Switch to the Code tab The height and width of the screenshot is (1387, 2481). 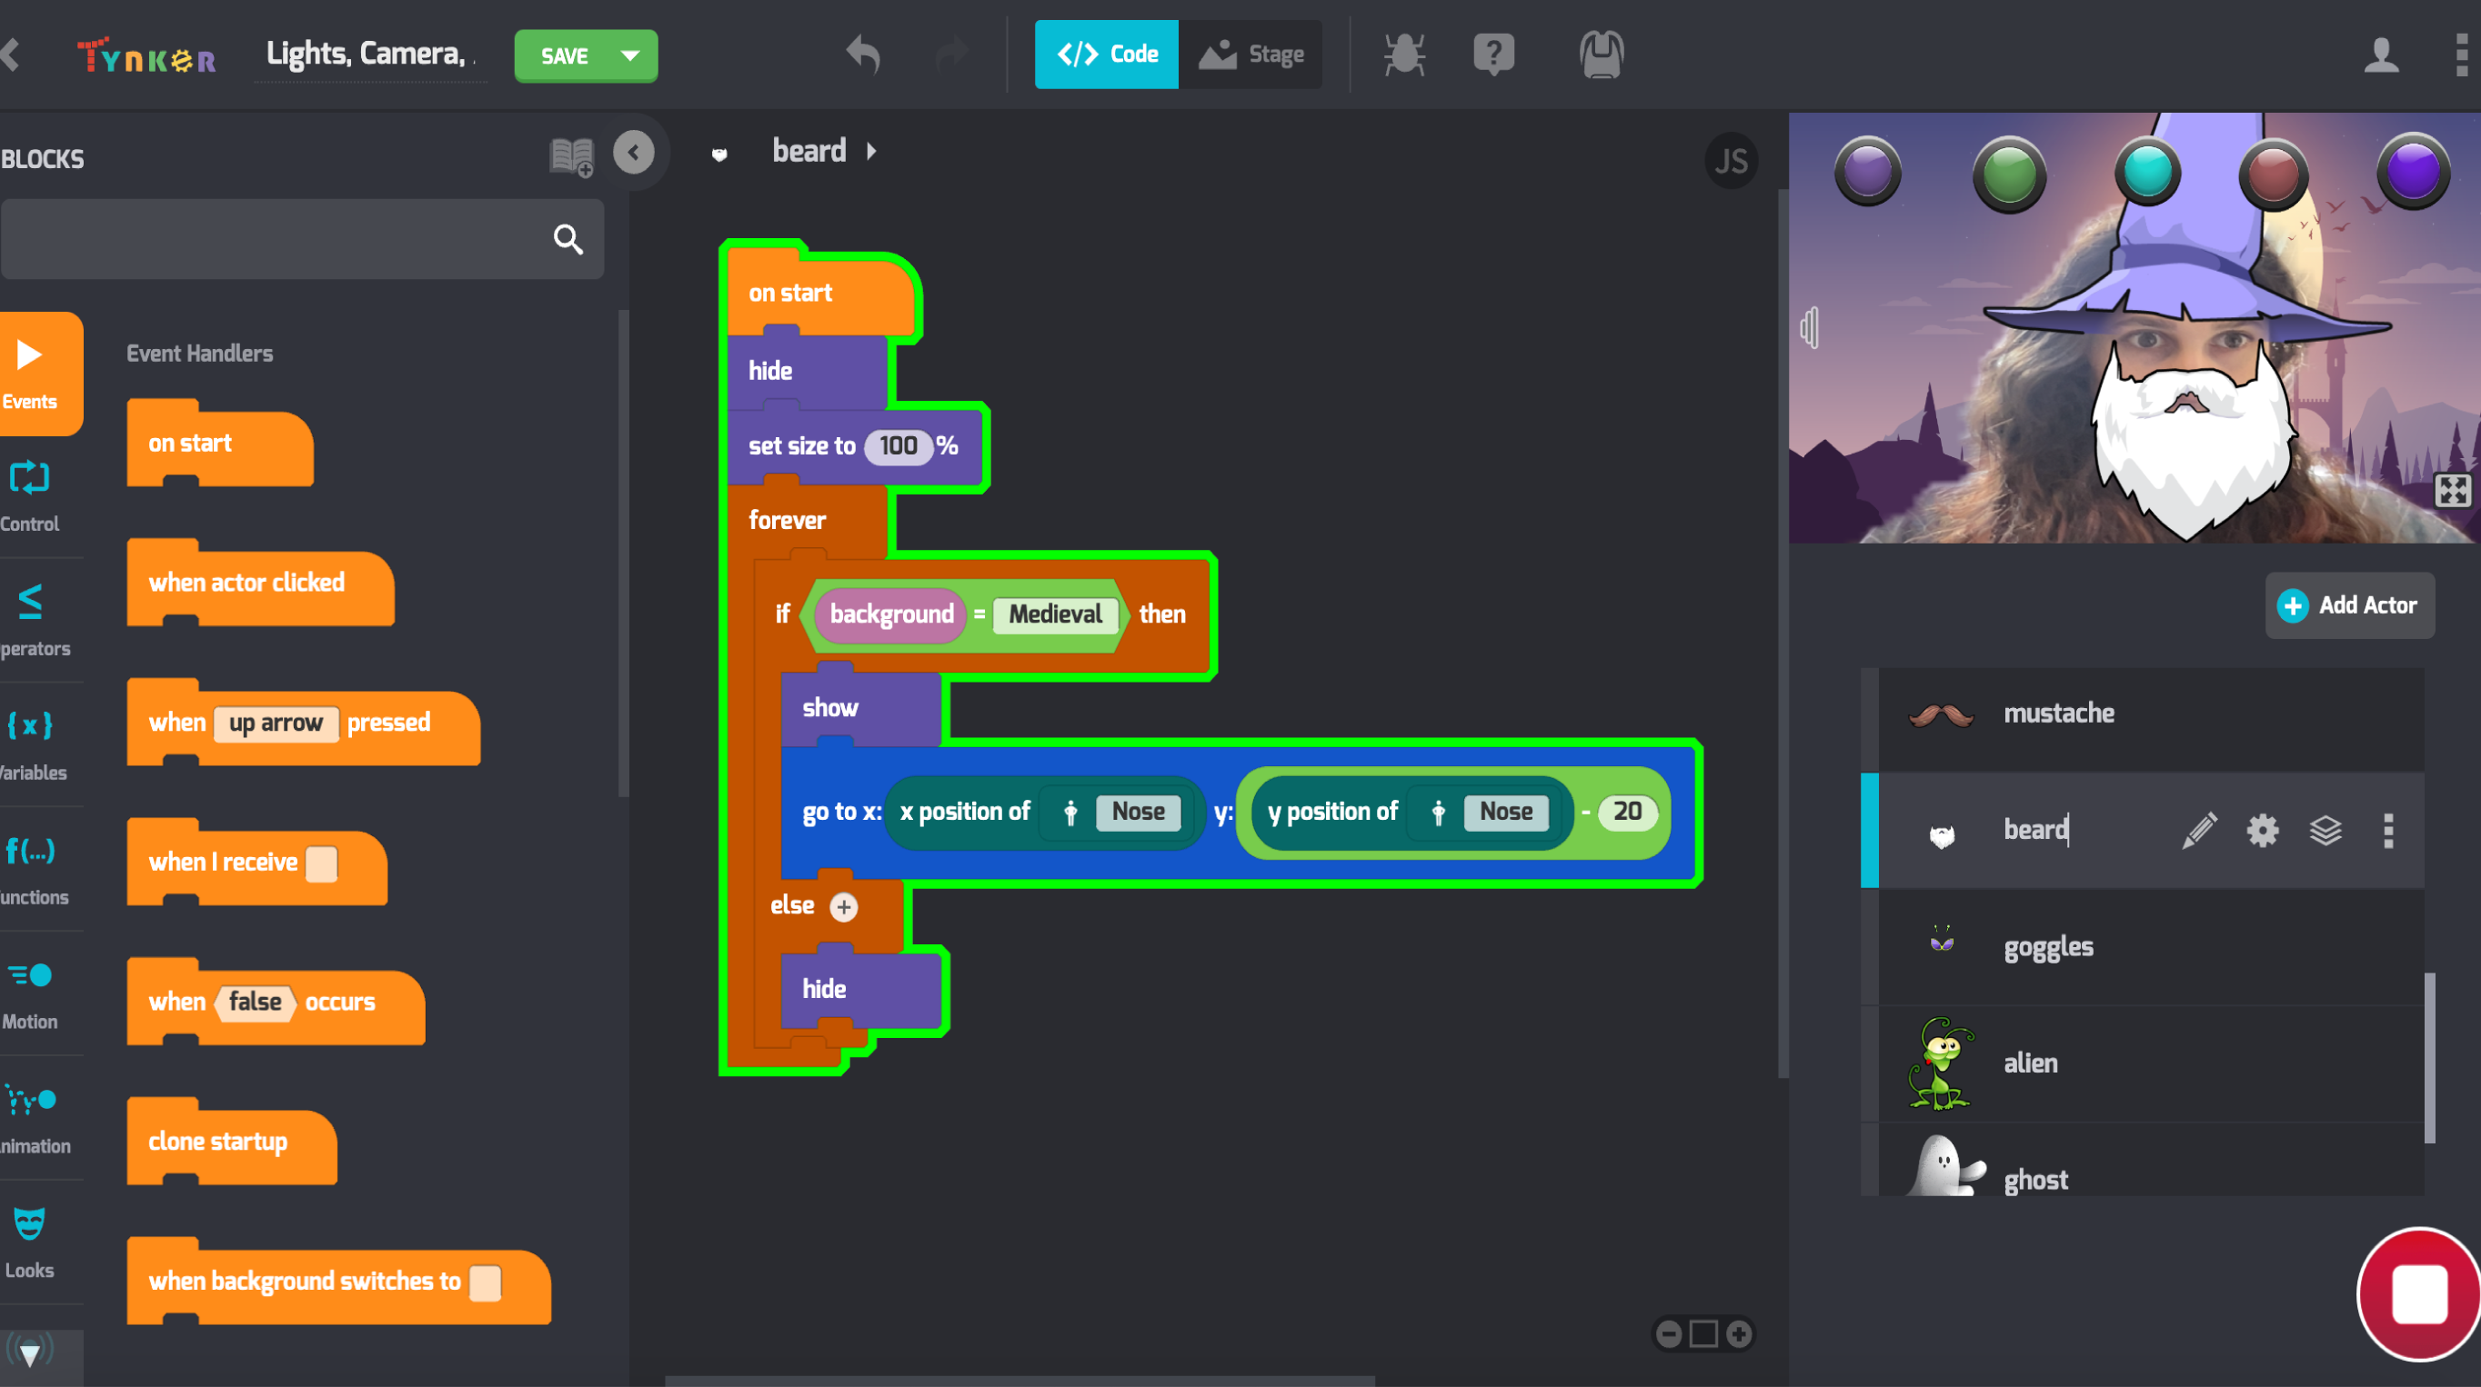pyautogui.click(x=1107, y=54)
